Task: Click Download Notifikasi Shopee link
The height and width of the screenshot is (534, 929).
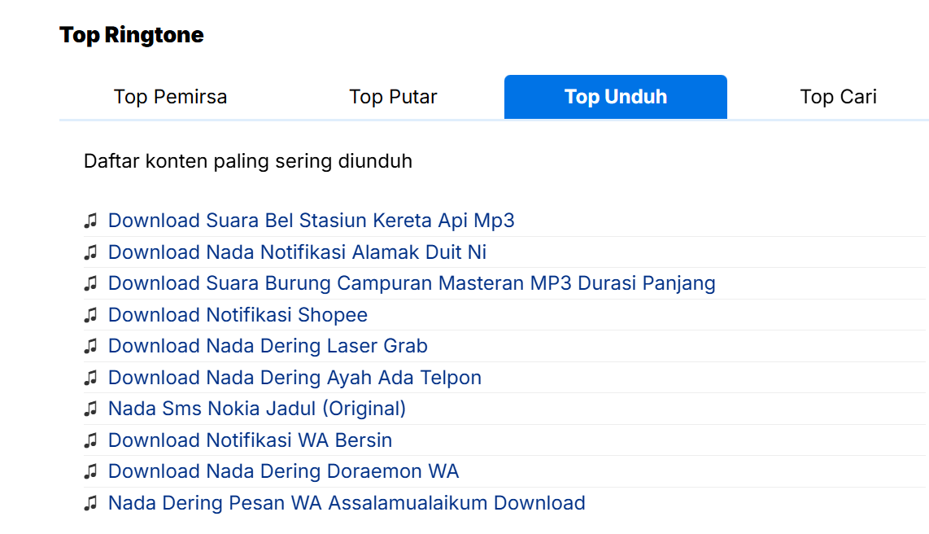Action: (x=238, y=315)
